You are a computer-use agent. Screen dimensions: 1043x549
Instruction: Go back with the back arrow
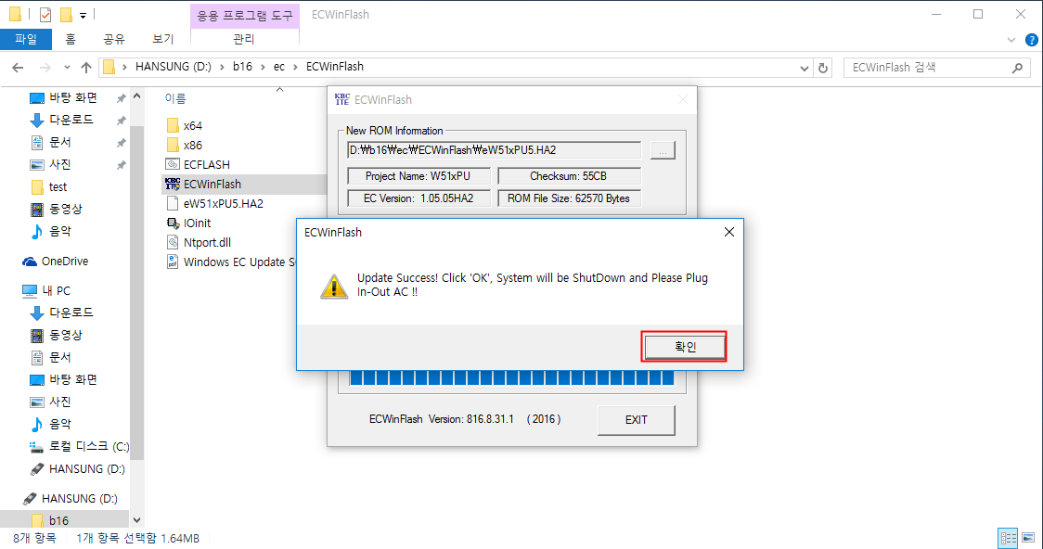18,67
